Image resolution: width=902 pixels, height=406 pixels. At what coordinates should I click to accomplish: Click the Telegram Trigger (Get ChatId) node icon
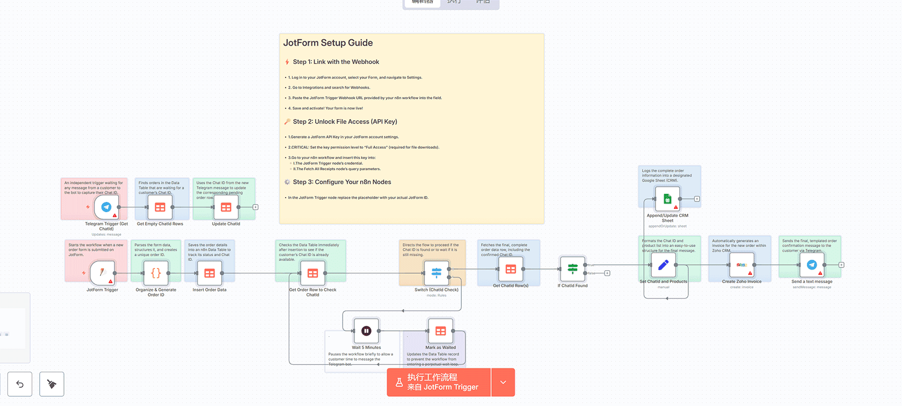tap(106, 207)
